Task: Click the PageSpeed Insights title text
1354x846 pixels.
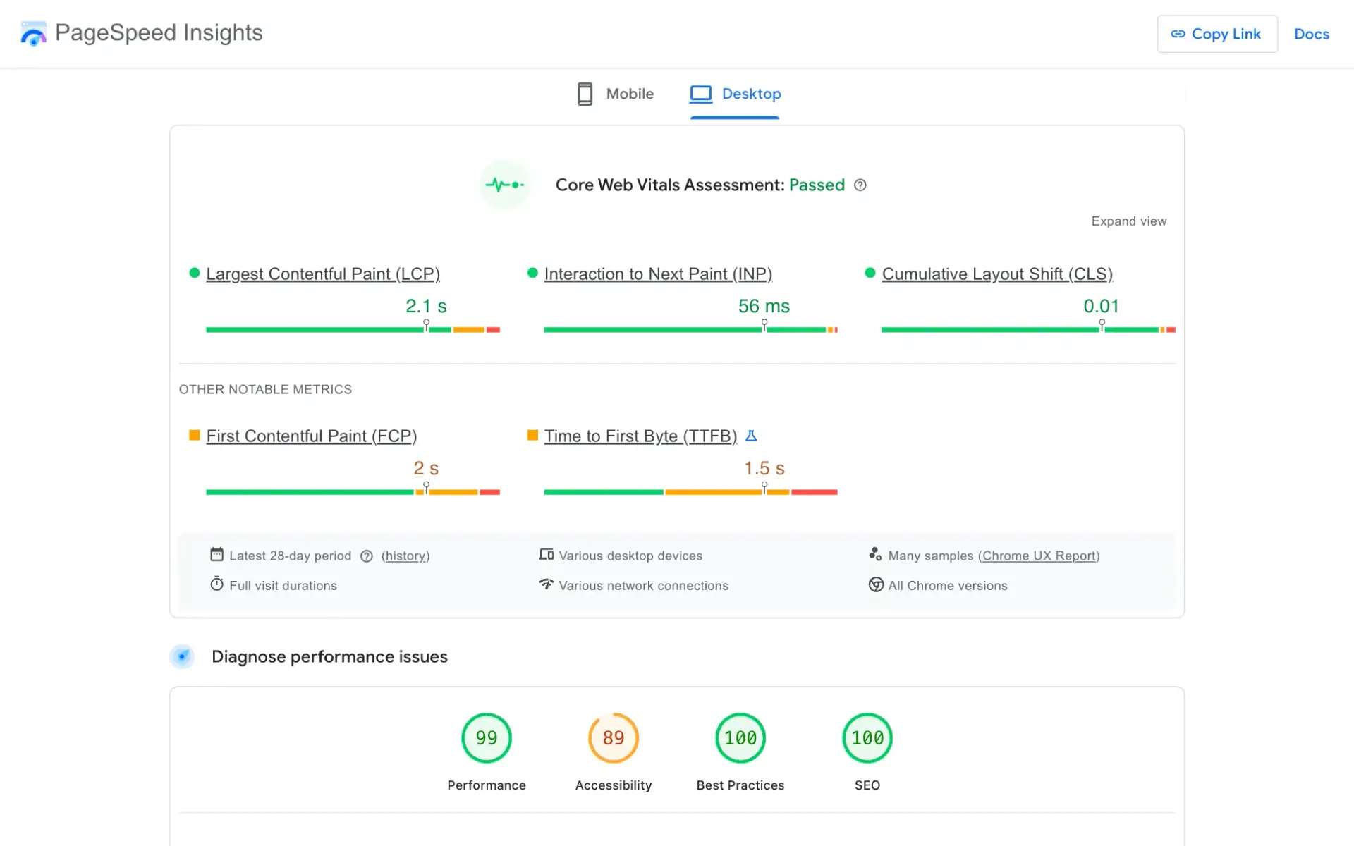Action: pos(159,33)
